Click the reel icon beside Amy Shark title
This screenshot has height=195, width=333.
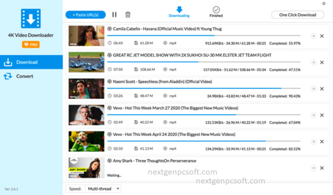(109, 161)
